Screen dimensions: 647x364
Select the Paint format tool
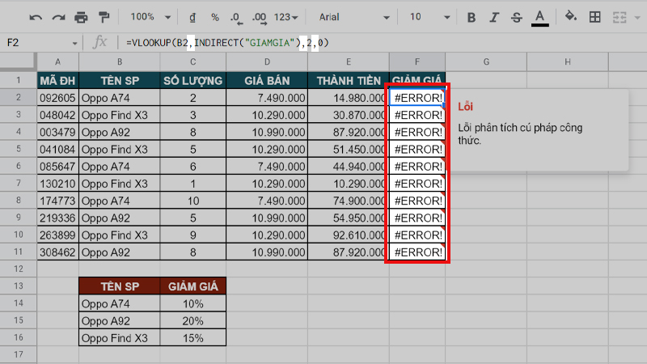point(104,17)
